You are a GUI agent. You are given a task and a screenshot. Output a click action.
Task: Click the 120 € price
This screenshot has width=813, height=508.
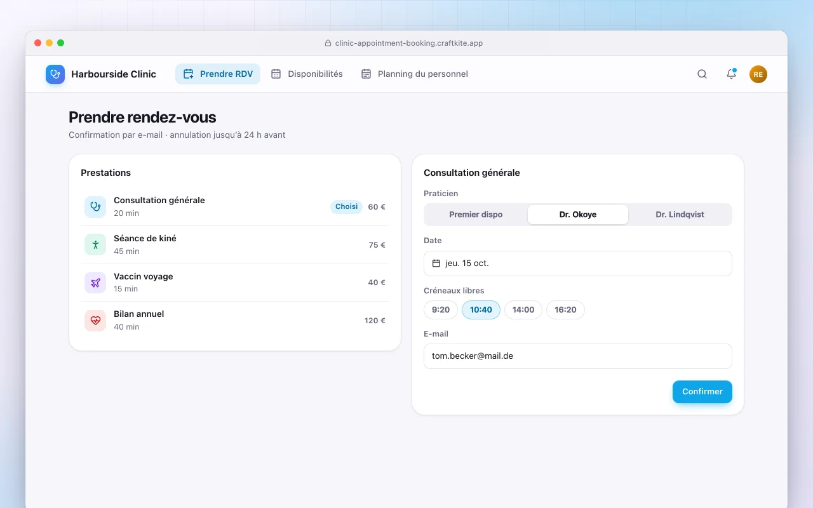click(x=375, y=321)
